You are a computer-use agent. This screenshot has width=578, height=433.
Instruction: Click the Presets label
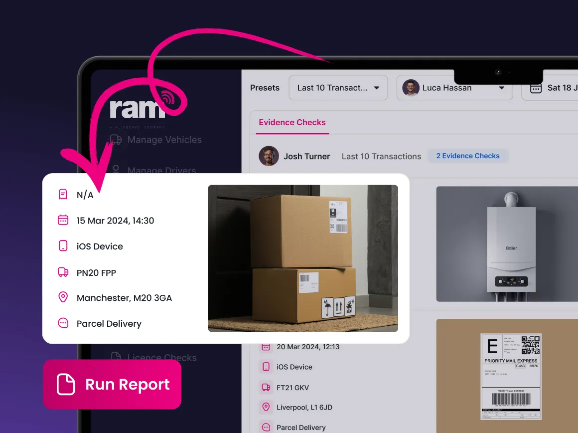tap(265, 88)
